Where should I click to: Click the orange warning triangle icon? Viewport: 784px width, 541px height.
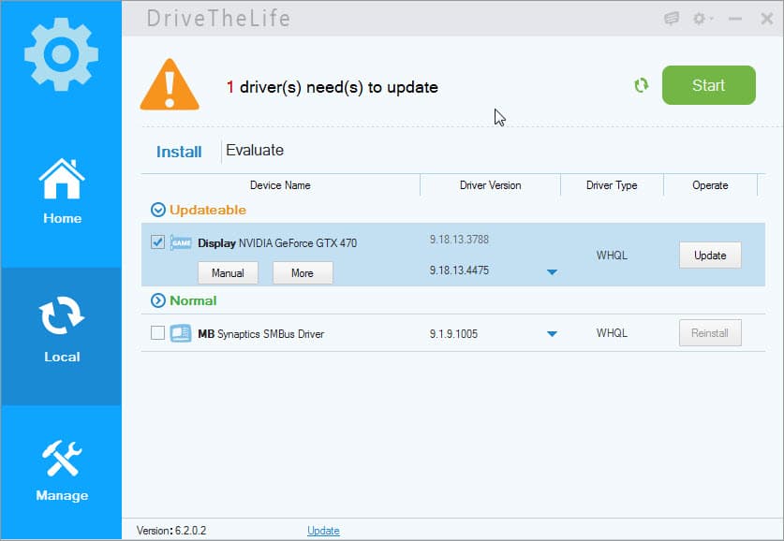[170, 86]
